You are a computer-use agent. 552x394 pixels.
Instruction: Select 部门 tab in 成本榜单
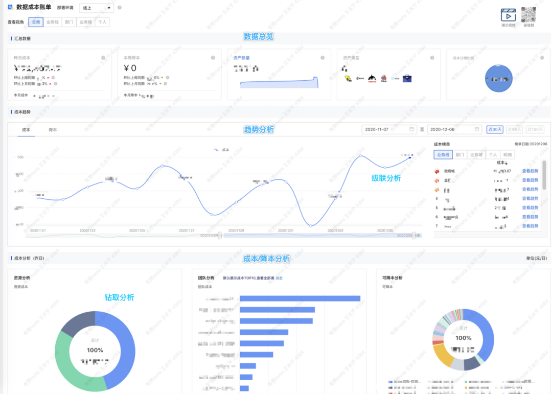coord(459,155)
